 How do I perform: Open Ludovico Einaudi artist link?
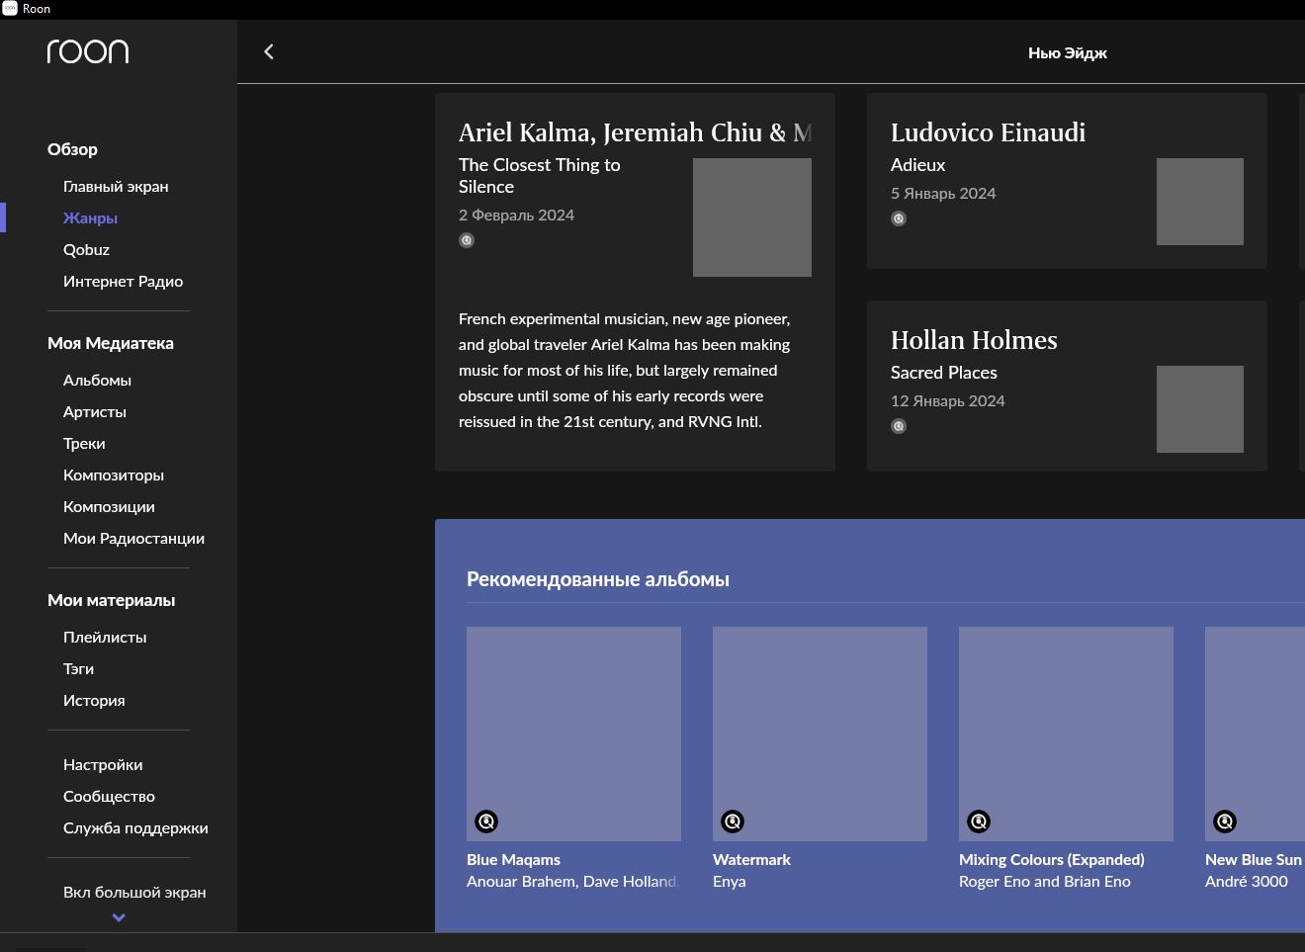[x=988, y=132]
